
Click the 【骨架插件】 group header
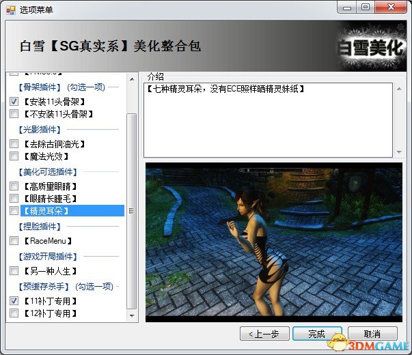61,87
